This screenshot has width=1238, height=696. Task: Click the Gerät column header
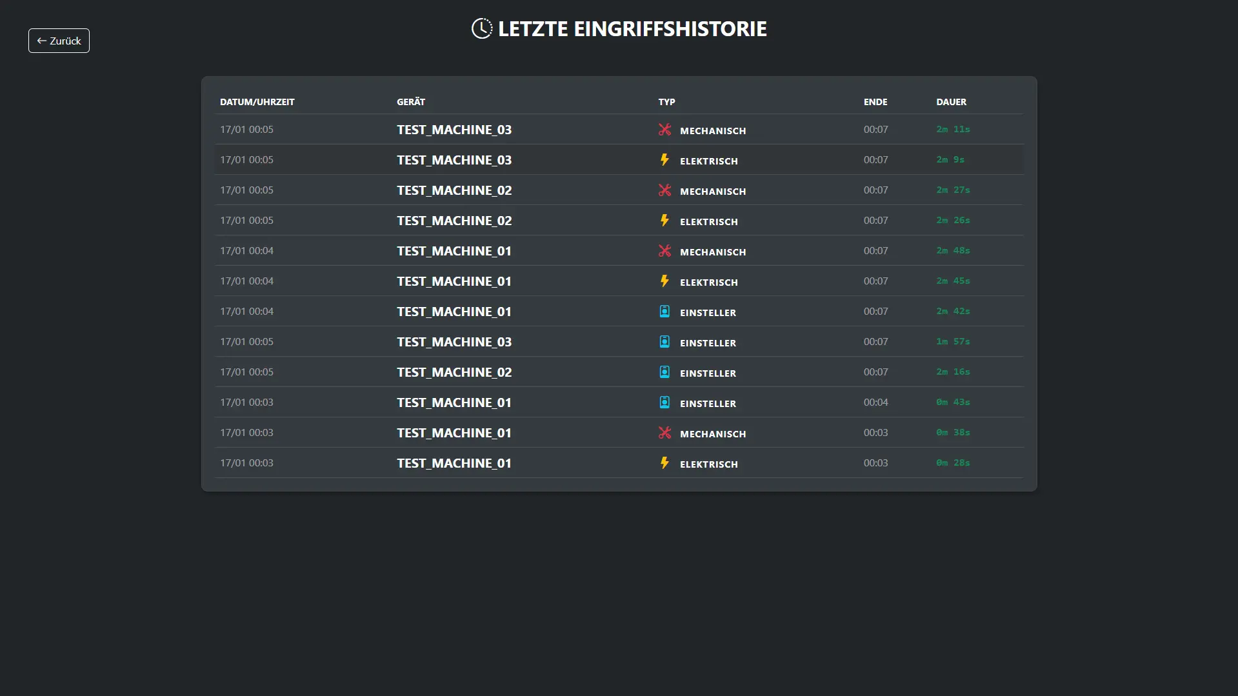tap(411, 102)
